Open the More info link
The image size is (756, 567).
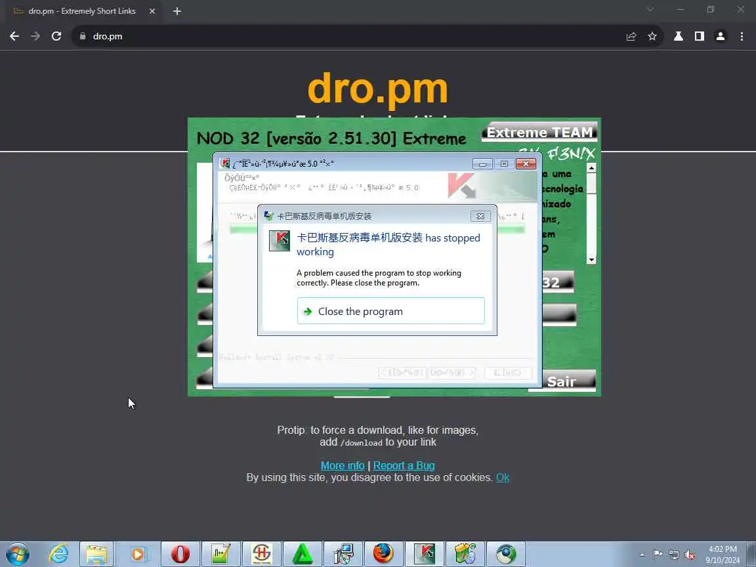click(x=343, y=466)
